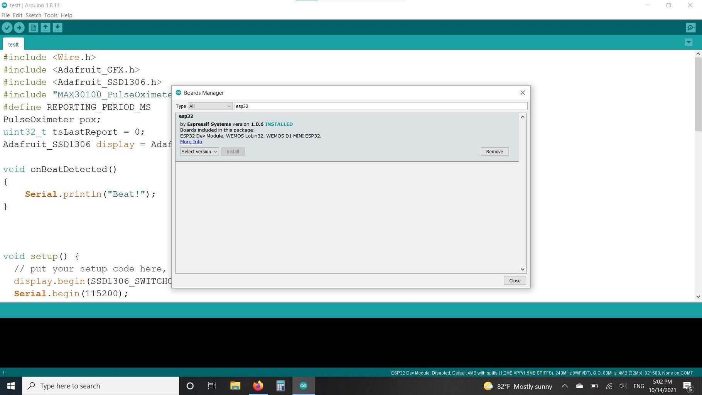Screen dimensions: 702x395
Task: Click the Boards Manager X button
Action: coord(523,93)
